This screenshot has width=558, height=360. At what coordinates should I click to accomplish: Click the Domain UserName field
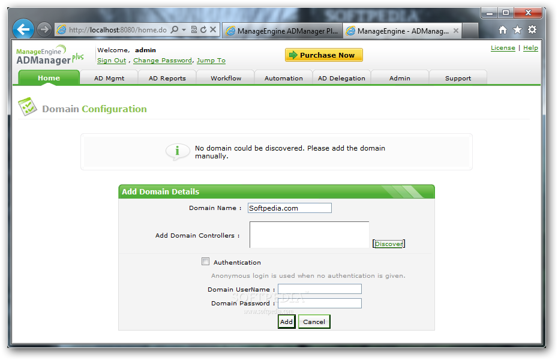point(320,289)
